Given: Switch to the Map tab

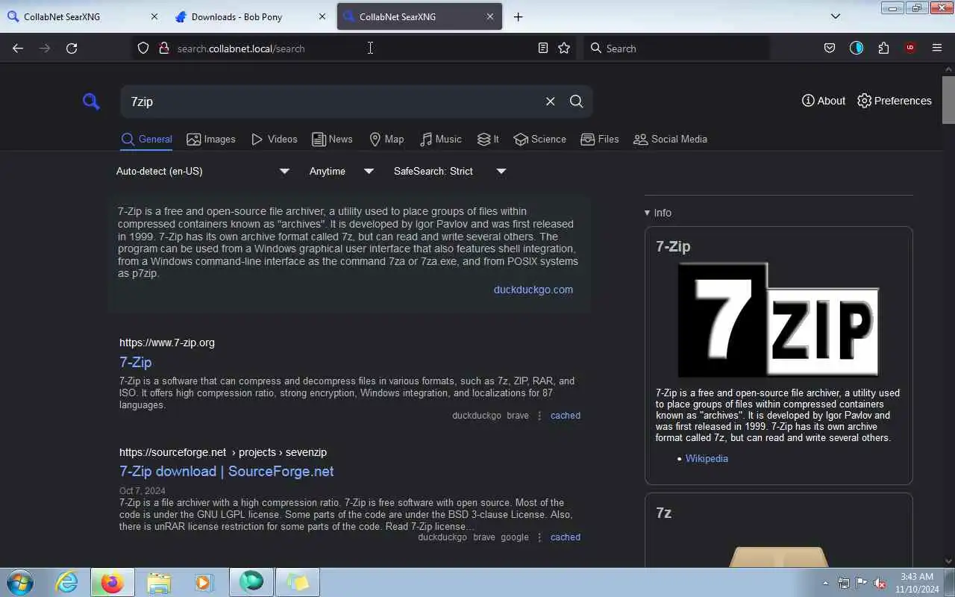Looking at the screenshot, I should pyautogui.click(x=386, y=140).
